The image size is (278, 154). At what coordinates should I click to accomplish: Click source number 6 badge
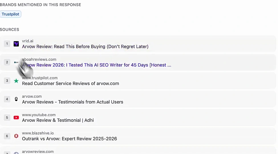pos(7,136)
